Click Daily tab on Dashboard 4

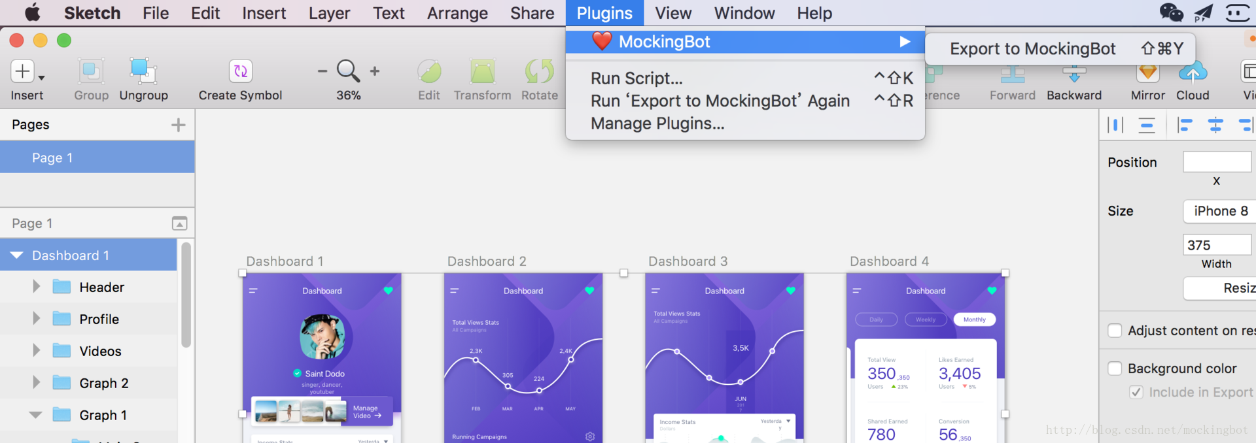click(x=876, y=320)
